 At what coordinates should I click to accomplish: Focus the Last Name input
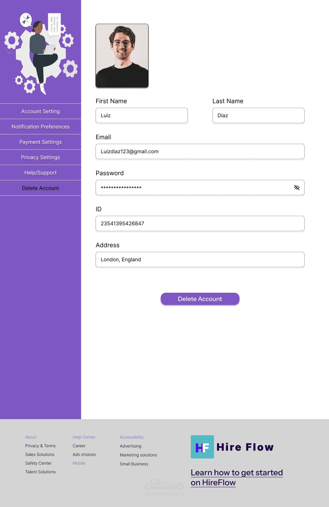tap(258, 115)
